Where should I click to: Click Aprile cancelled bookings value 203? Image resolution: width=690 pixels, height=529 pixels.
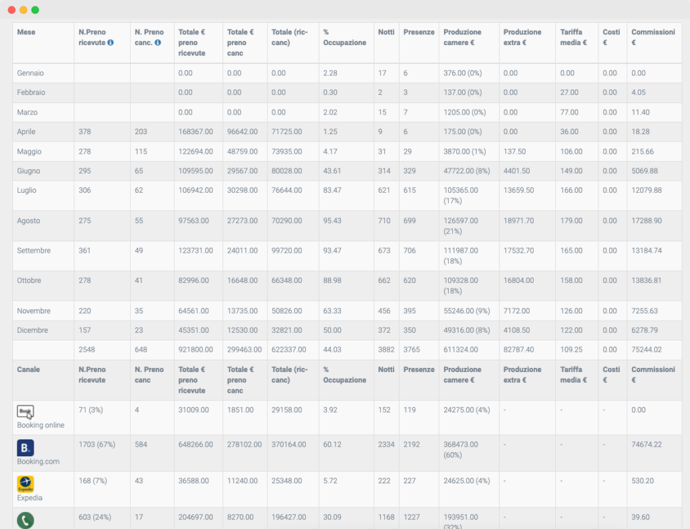click(141, 131)
